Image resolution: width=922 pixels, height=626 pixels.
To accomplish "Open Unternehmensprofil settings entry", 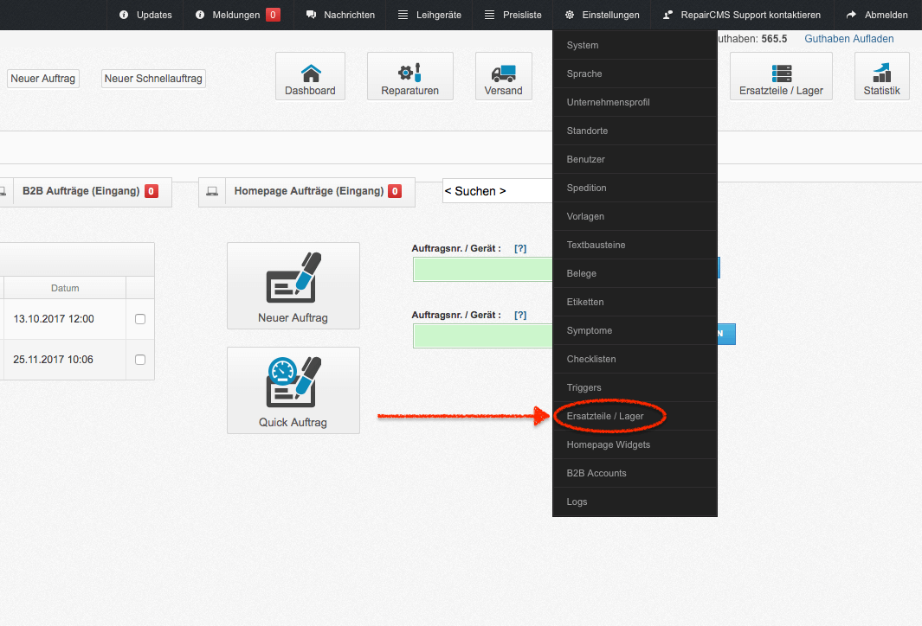I will (635, 102).
